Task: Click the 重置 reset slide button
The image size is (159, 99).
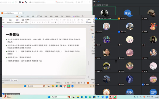Action: pos(27,20)
